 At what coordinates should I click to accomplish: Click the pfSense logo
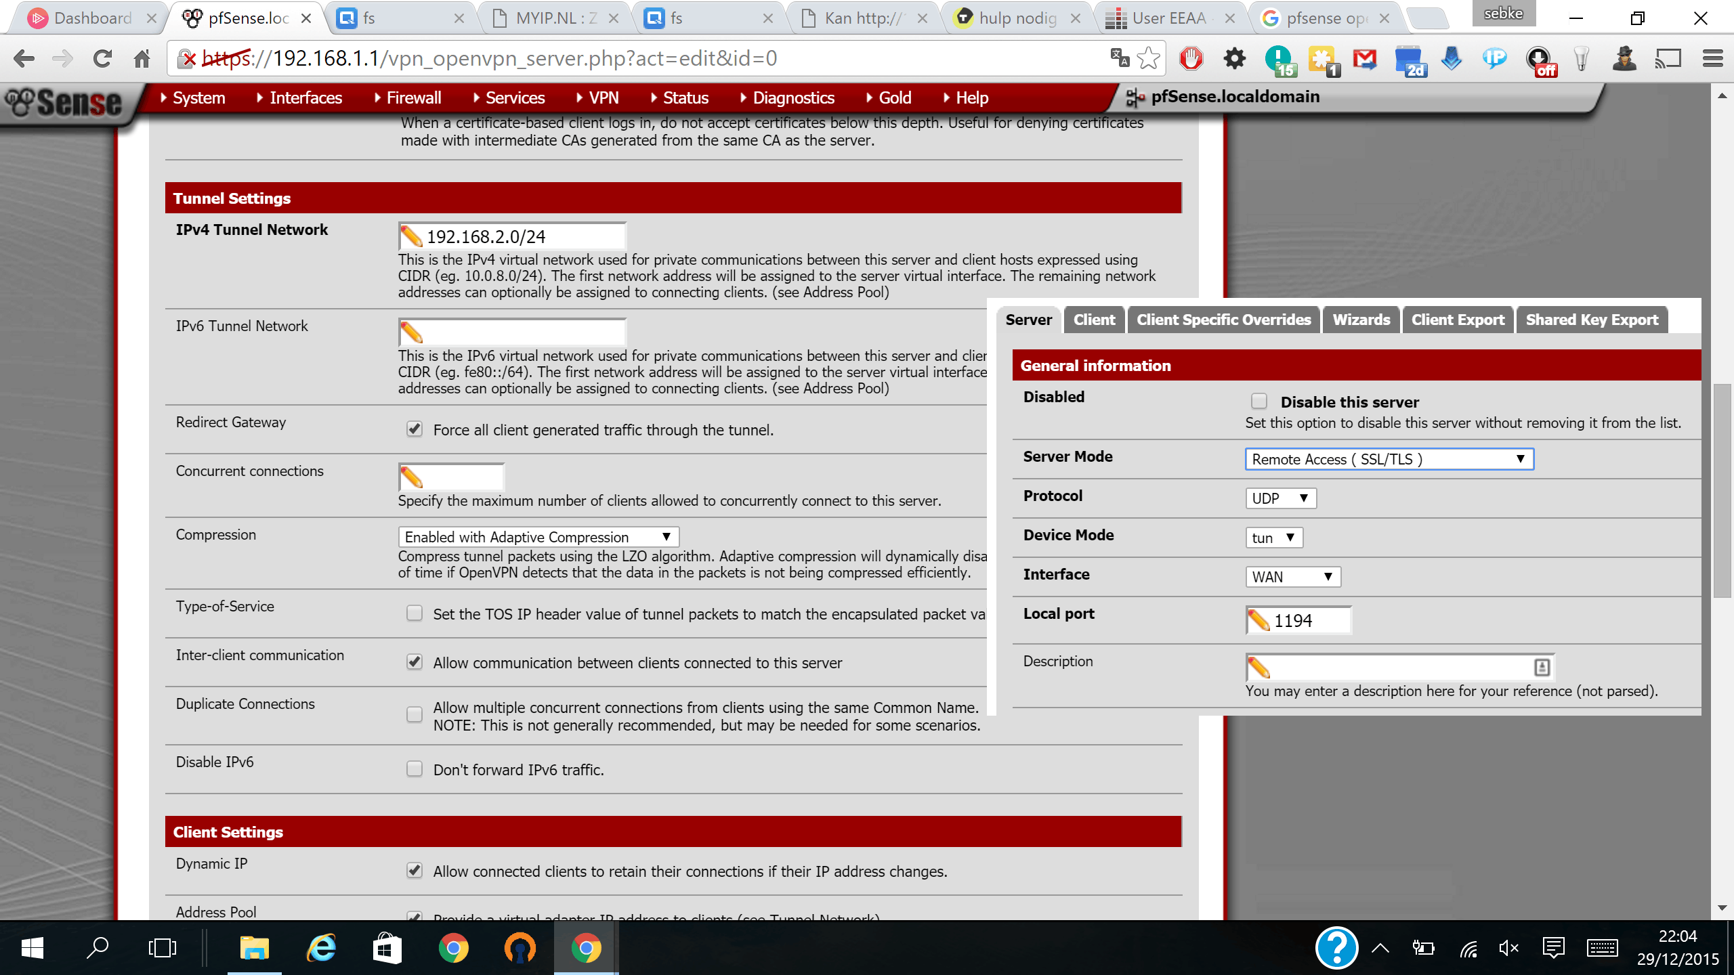click(x=64, y=102)
